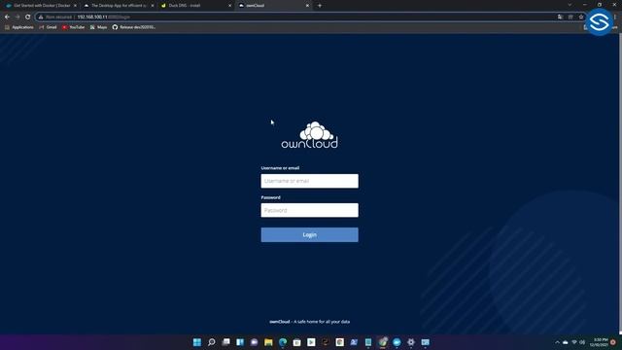Open the Gmail bookmark
622x350 pixels.
[x=48, y=27]
